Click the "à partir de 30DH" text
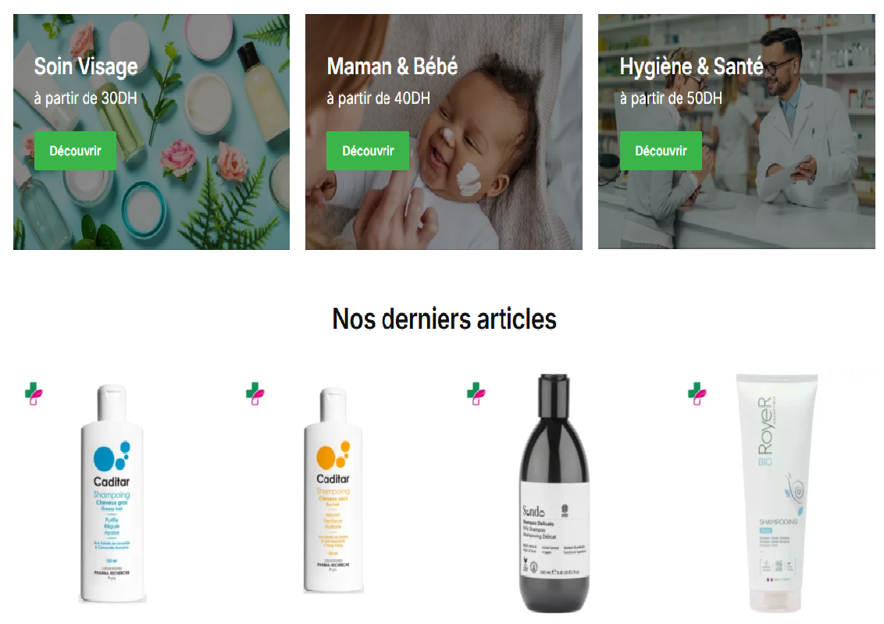The height and width of the screenshot is (624, 884). click(86, 98)
